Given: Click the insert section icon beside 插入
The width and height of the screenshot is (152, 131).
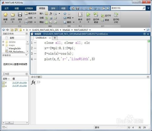Looking at the screenshot, I should [x=47, y=13].
